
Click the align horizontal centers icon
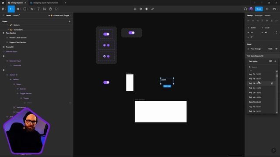[253, 20]
